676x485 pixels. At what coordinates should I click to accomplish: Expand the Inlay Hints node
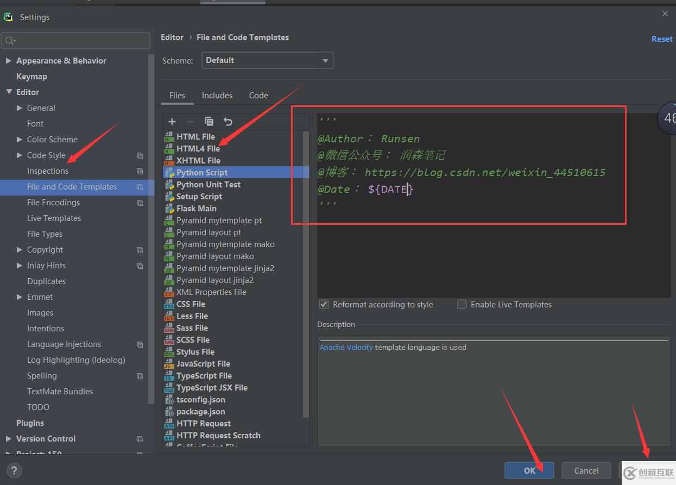(20, 266)
